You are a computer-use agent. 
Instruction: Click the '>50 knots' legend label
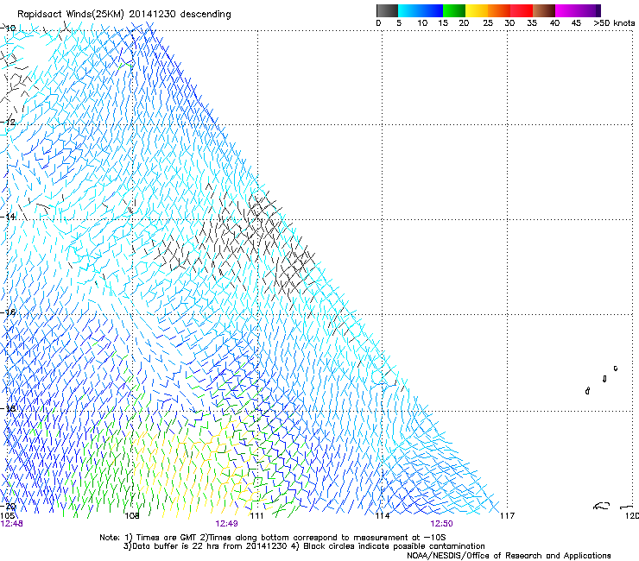click(x=614, y=23)
